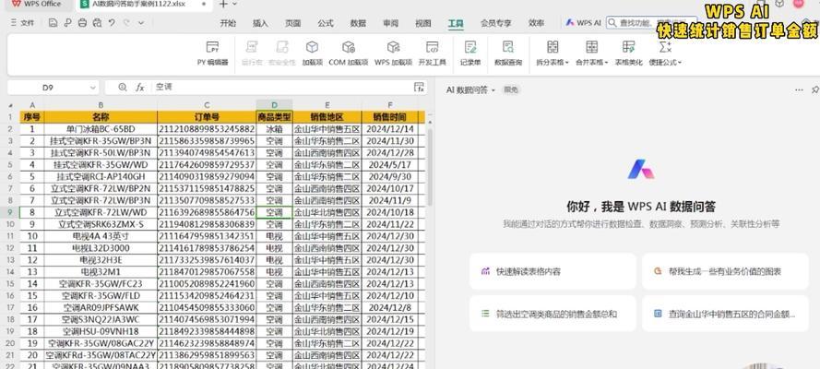The height and width of the screenshot is (369, 820).
Task: Open print preview from quick access toolbar
Action: (97, 23)
